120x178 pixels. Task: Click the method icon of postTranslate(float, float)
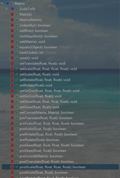pyautogui.click(x=12, y=161)
